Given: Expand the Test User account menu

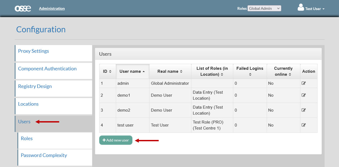Looking at the screenshot, I should pos(315,9).
